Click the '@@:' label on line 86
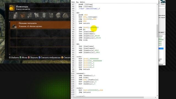 coord(78,44)
